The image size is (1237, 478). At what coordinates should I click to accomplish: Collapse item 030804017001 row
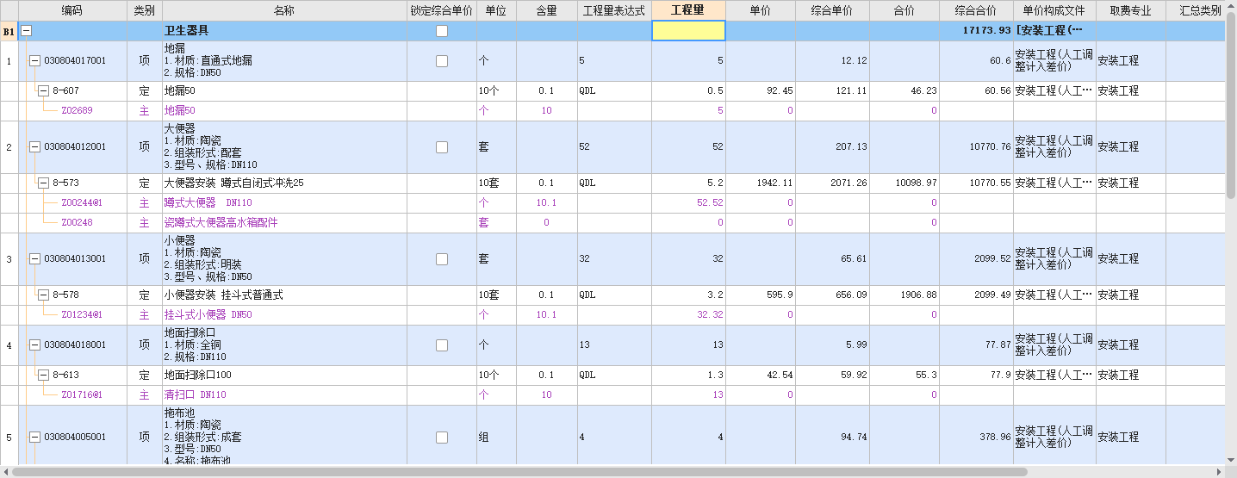(34, 61)
